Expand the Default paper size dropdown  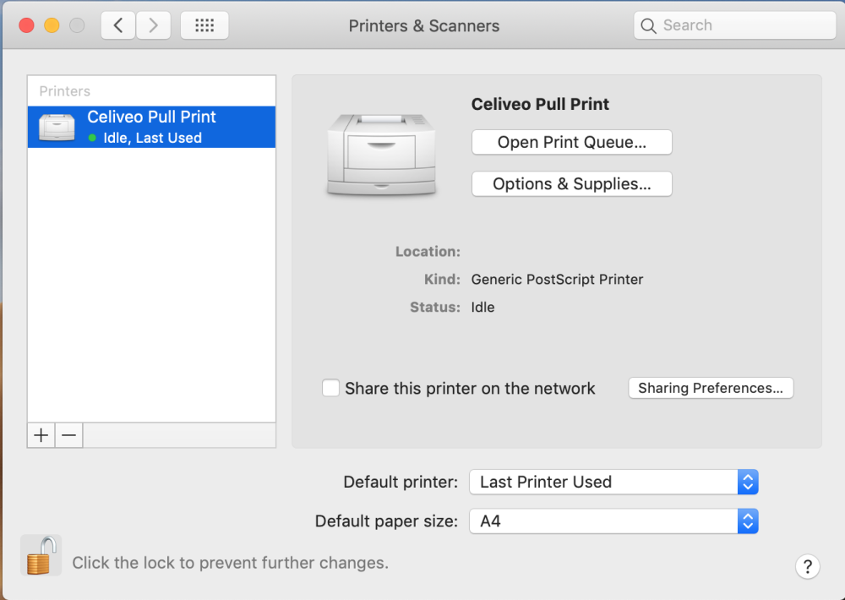(613, 521)
